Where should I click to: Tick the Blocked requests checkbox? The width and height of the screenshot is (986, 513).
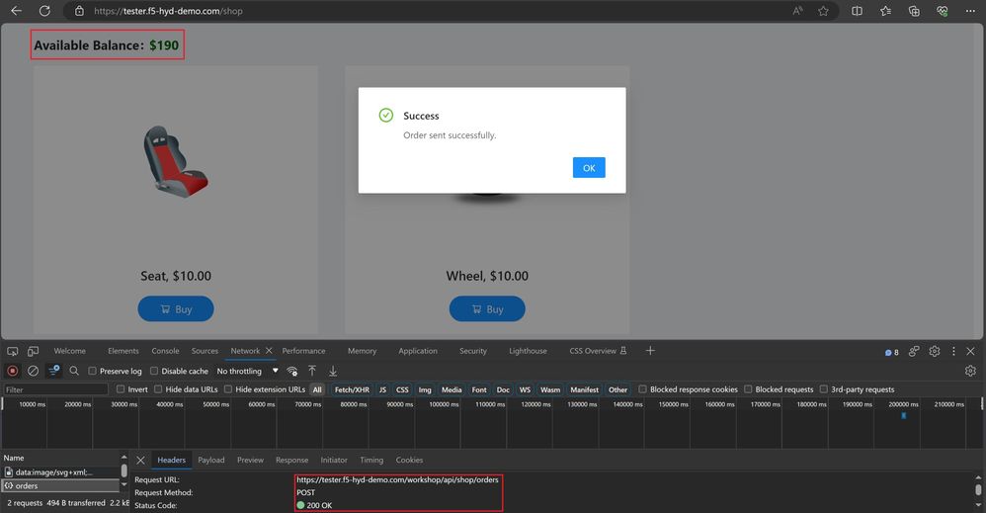pyautogui.click(x=748, y=389)
